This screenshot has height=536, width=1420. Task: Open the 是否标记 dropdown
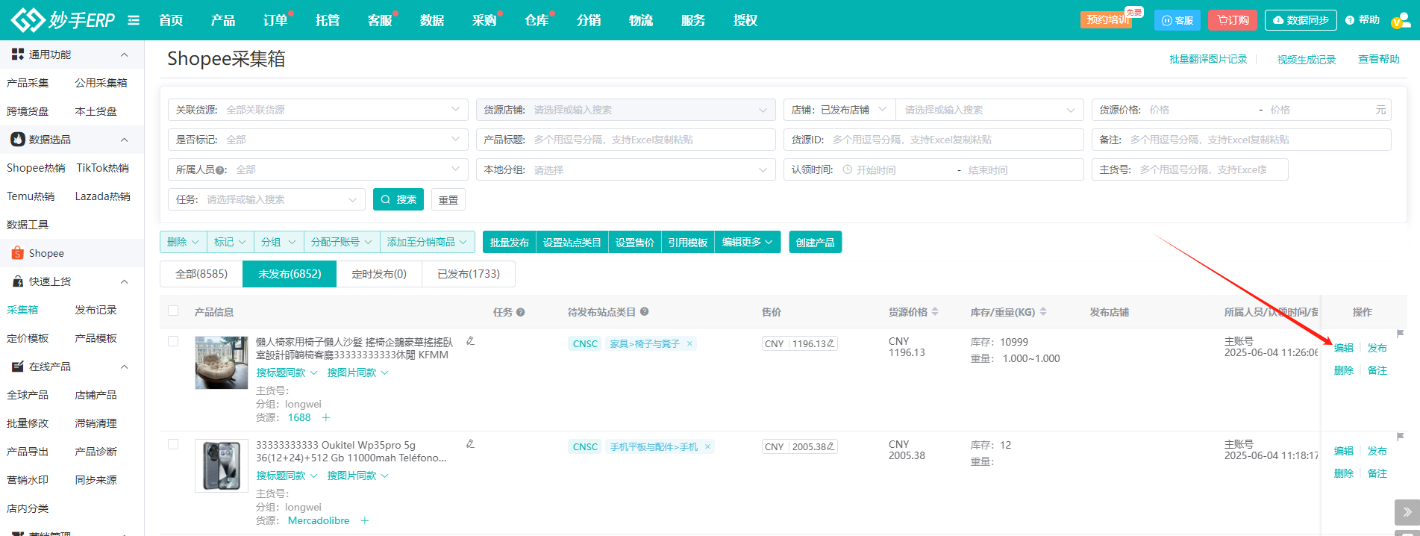coord(318,140)
